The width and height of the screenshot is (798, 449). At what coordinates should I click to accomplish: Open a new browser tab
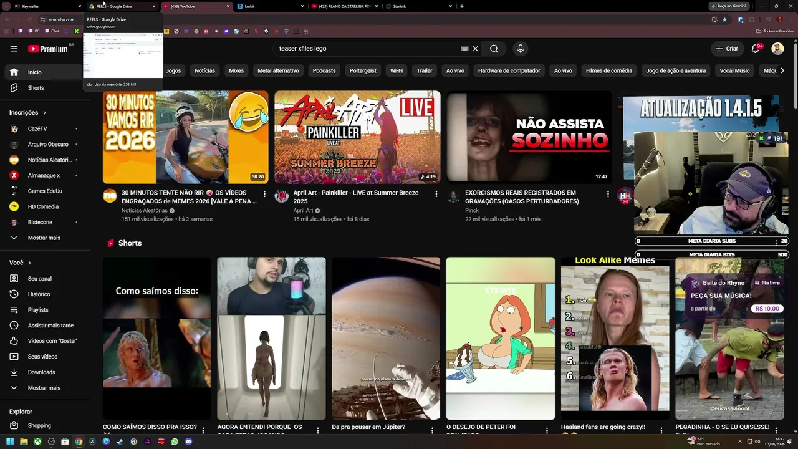pyautogui.click(x=462, y=6)
